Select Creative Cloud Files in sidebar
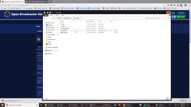The width and height of the screenshot is (191, 107). pyautogui.click(x=53, y=47)
